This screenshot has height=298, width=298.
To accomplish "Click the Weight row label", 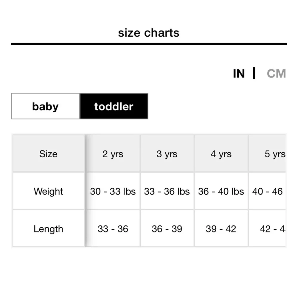I will (x=49, y=191).
